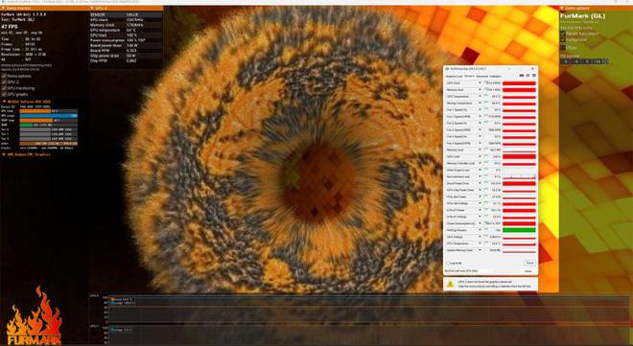Toggle the GPU-Z checkbox in FurMark
The width and height of the screenshot is (633, 346).
[x=4, y=81]
